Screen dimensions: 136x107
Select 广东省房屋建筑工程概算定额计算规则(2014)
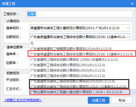(83, 49)
